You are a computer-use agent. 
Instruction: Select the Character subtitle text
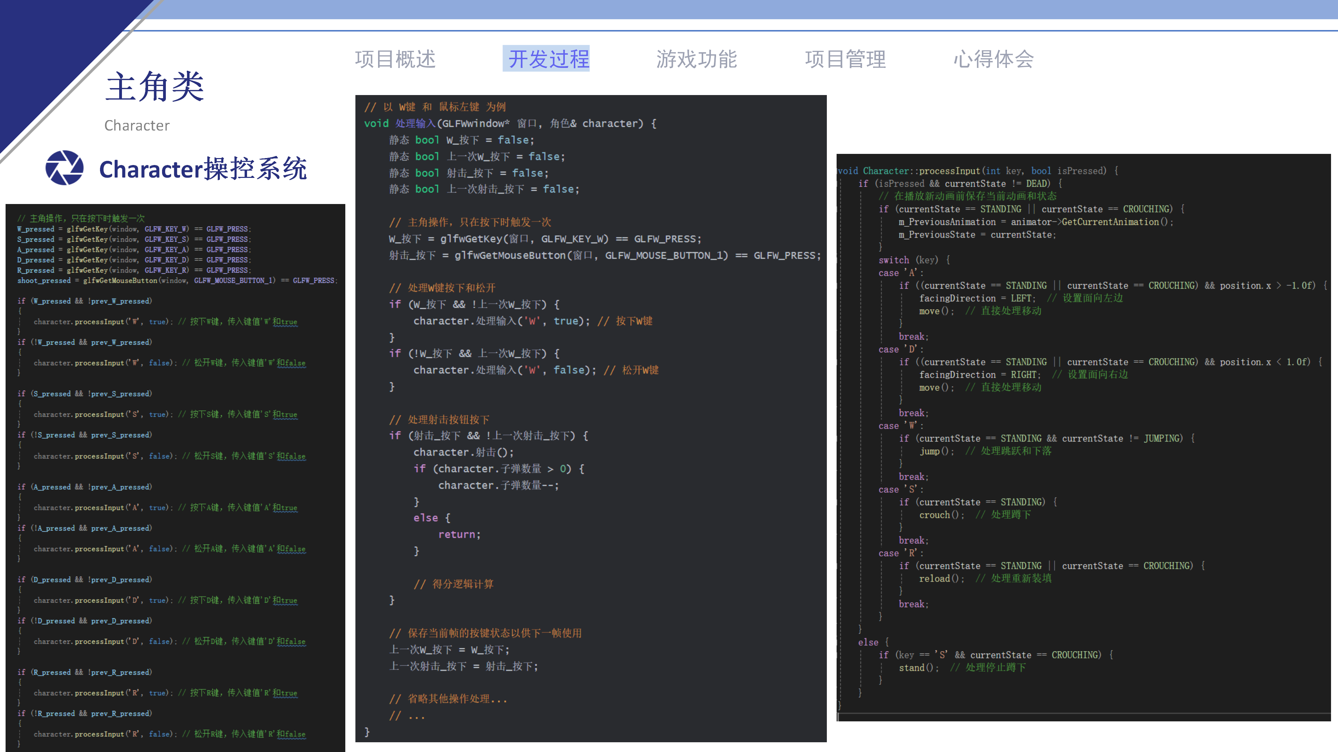click(x=137, y=126)
